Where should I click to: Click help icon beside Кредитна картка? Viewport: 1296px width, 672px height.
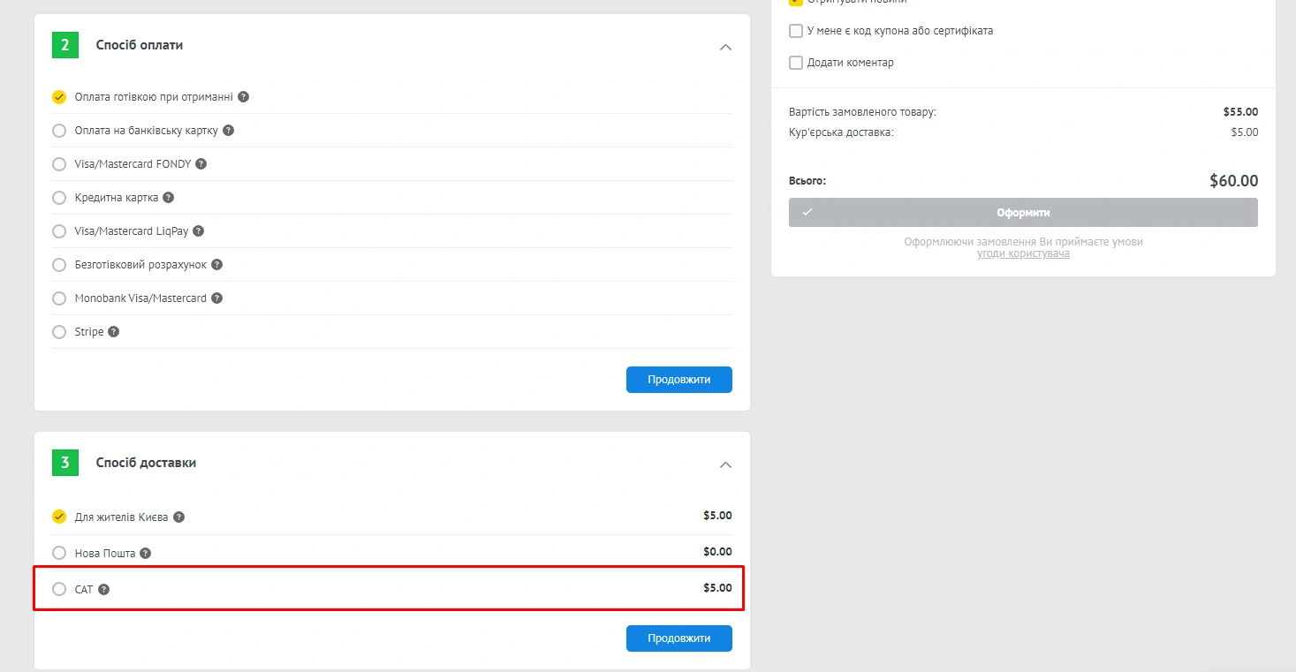168,198
